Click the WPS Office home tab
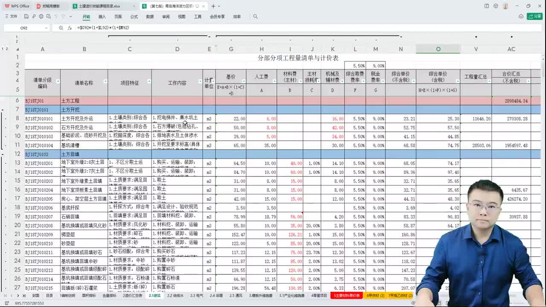The height and width of the screenshot is (307, 546). click(x=17, y=6)
